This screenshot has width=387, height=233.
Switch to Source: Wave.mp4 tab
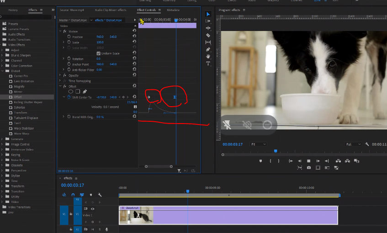[x=72, y=10]
